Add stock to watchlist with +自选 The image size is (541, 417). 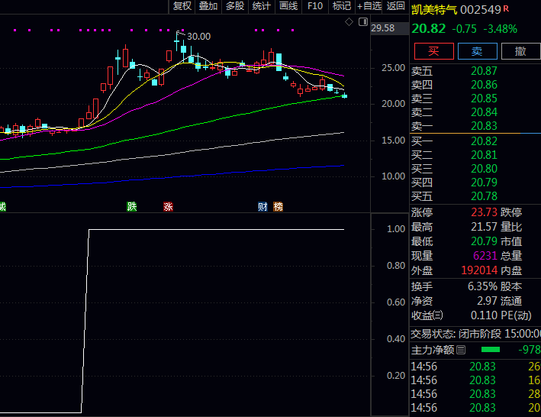pyautogui.click(x=369, y=6)
